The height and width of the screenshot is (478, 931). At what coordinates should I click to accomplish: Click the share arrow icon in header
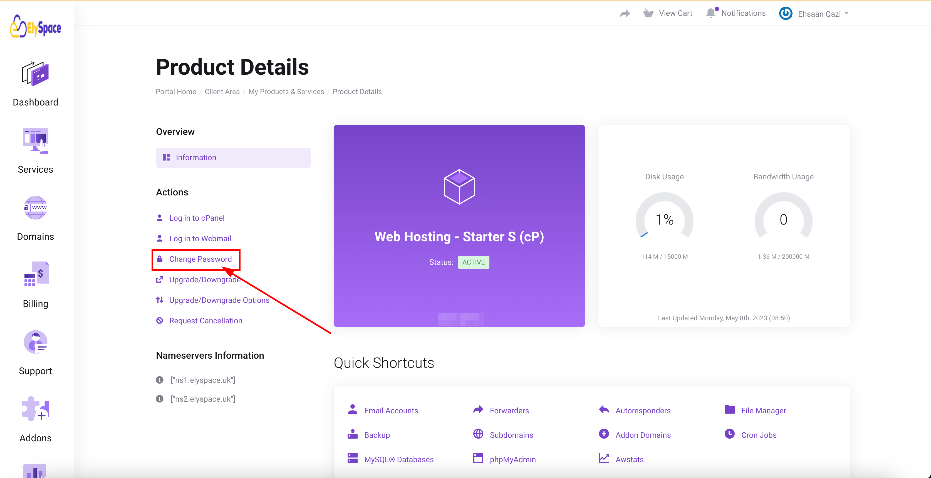(x=625, y=14)
